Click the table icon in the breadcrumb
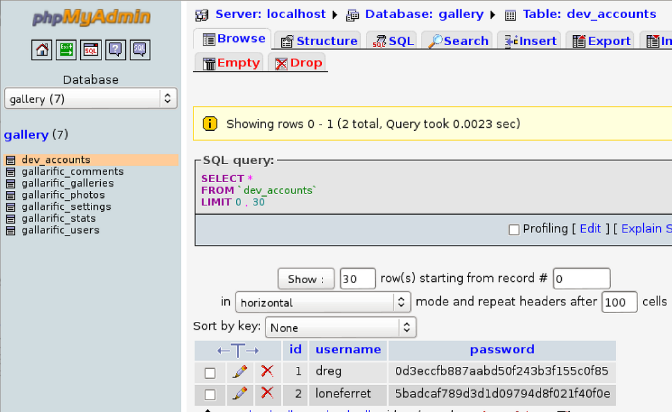Viewport: 672px width, 412px height. 510,16
